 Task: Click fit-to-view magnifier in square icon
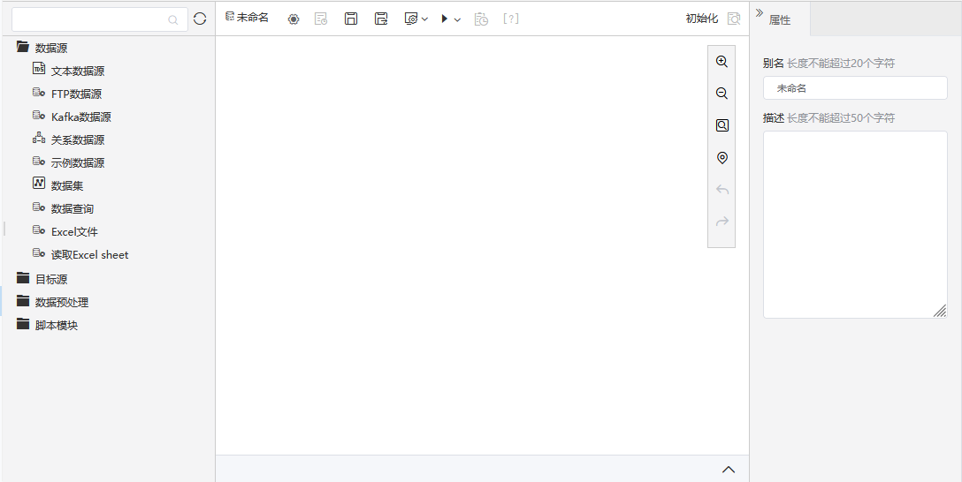(x=722, y=125)
